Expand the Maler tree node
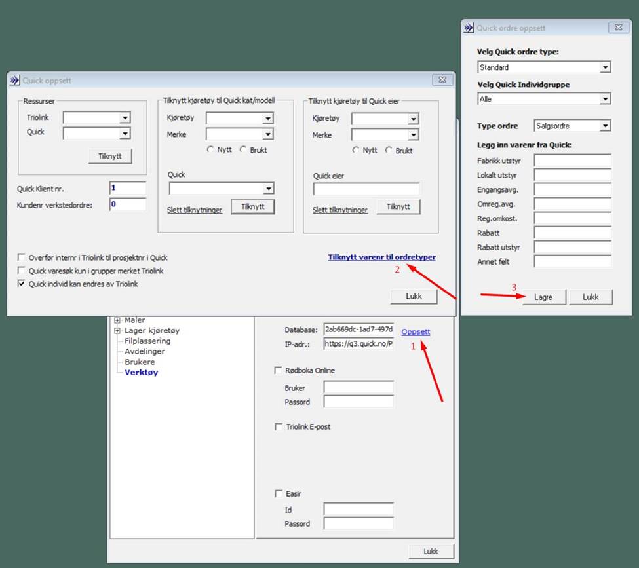The width and height of the screenshot is (639, 568). pos(117,320)
